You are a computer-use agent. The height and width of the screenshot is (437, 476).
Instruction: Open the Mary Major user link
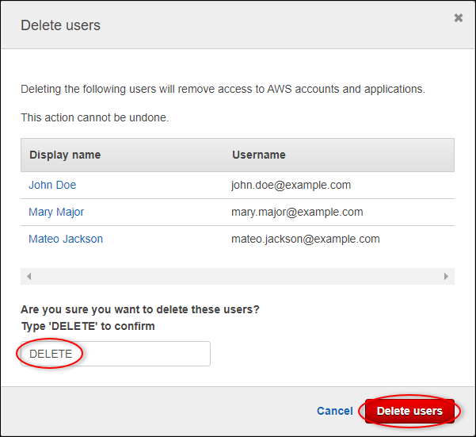point(56,212)
